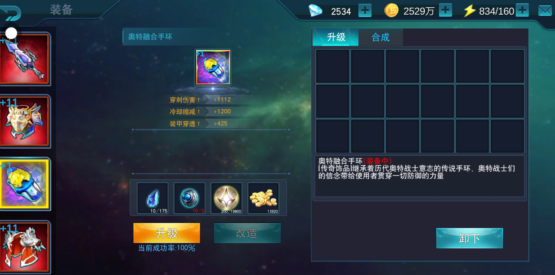The height and width of the screenshot is (275, 555).
Task: Add gold coins with the plus button
Action: pos(445,10)
